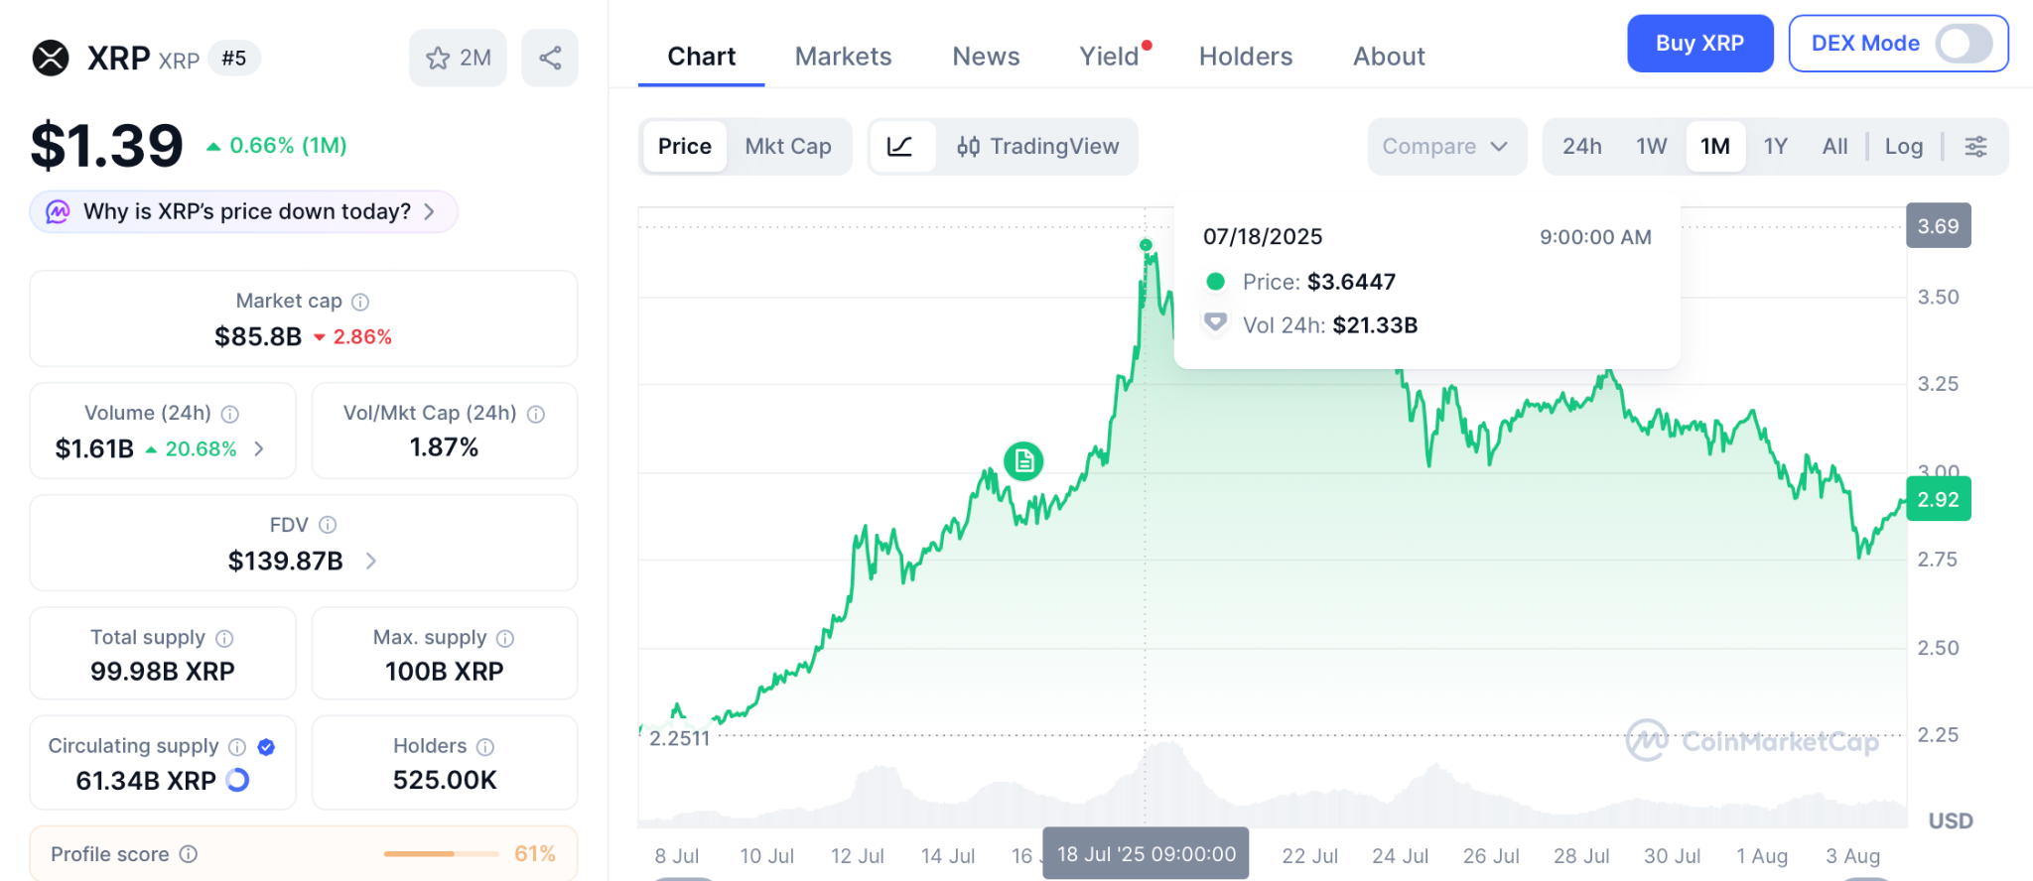Image resolution: width=2033 pixels, height=881 pixels.
Task: Open the share options for XRP
Action: coord(549,58)
